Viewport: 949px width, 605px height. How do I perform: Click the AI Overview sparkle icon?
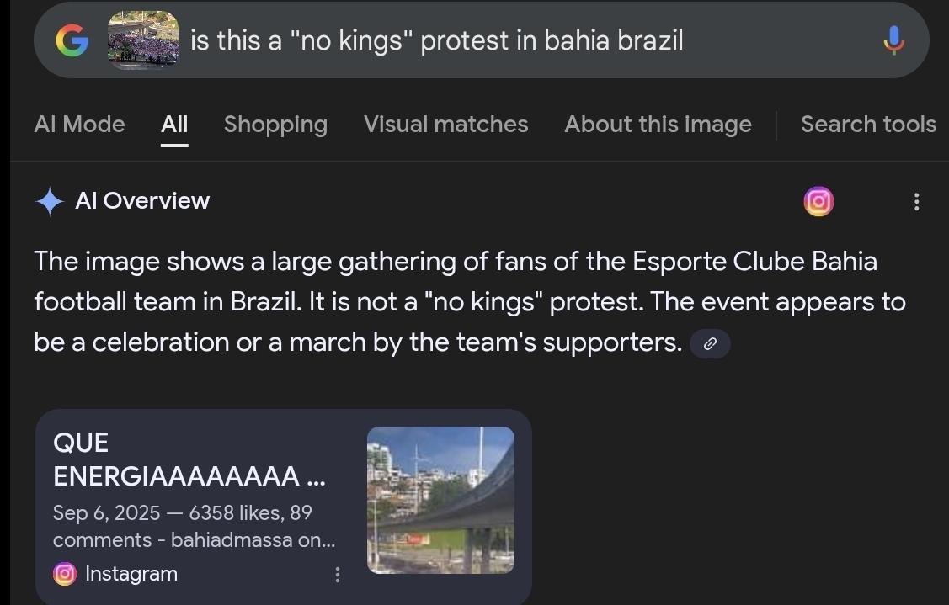click(50, 201)
